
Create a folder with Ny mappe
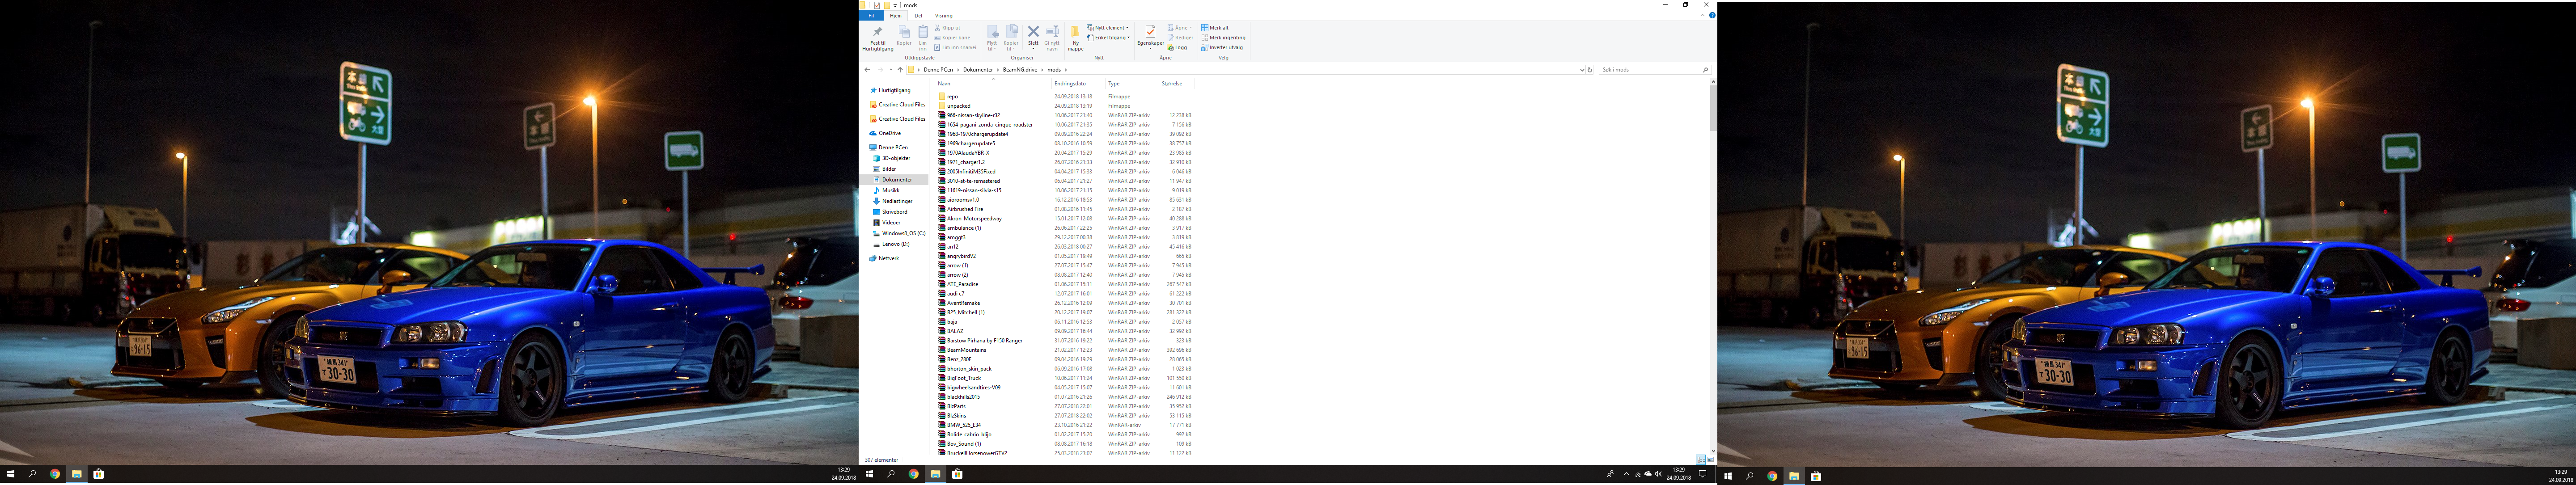click(x=1076, y=38)
